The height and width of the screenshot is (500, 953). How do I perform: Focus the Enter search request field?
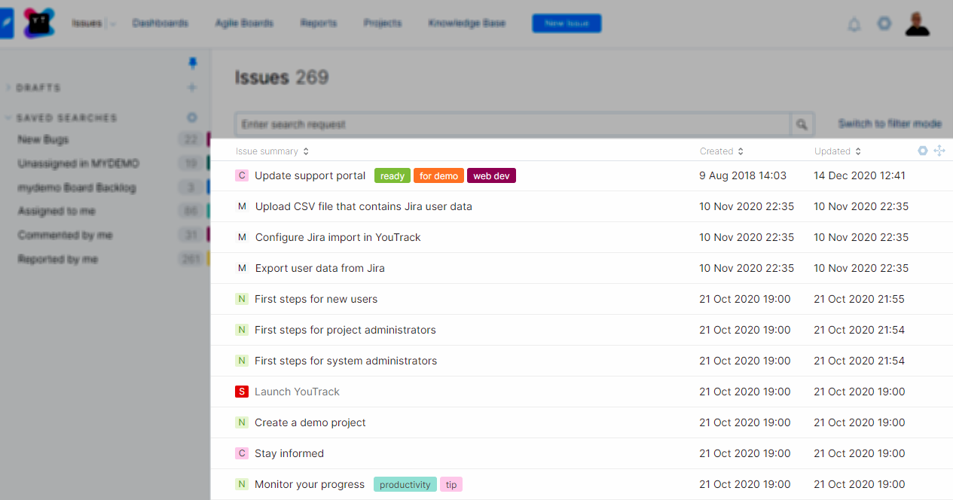point(512,124)
